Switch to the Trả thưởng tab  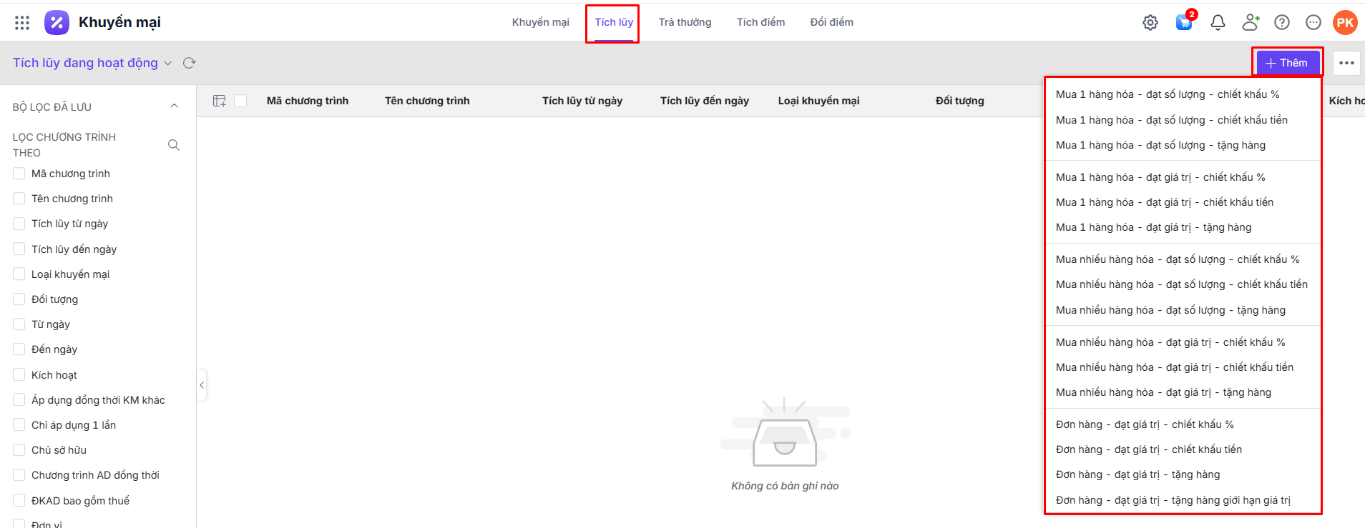tap(685, 22)
